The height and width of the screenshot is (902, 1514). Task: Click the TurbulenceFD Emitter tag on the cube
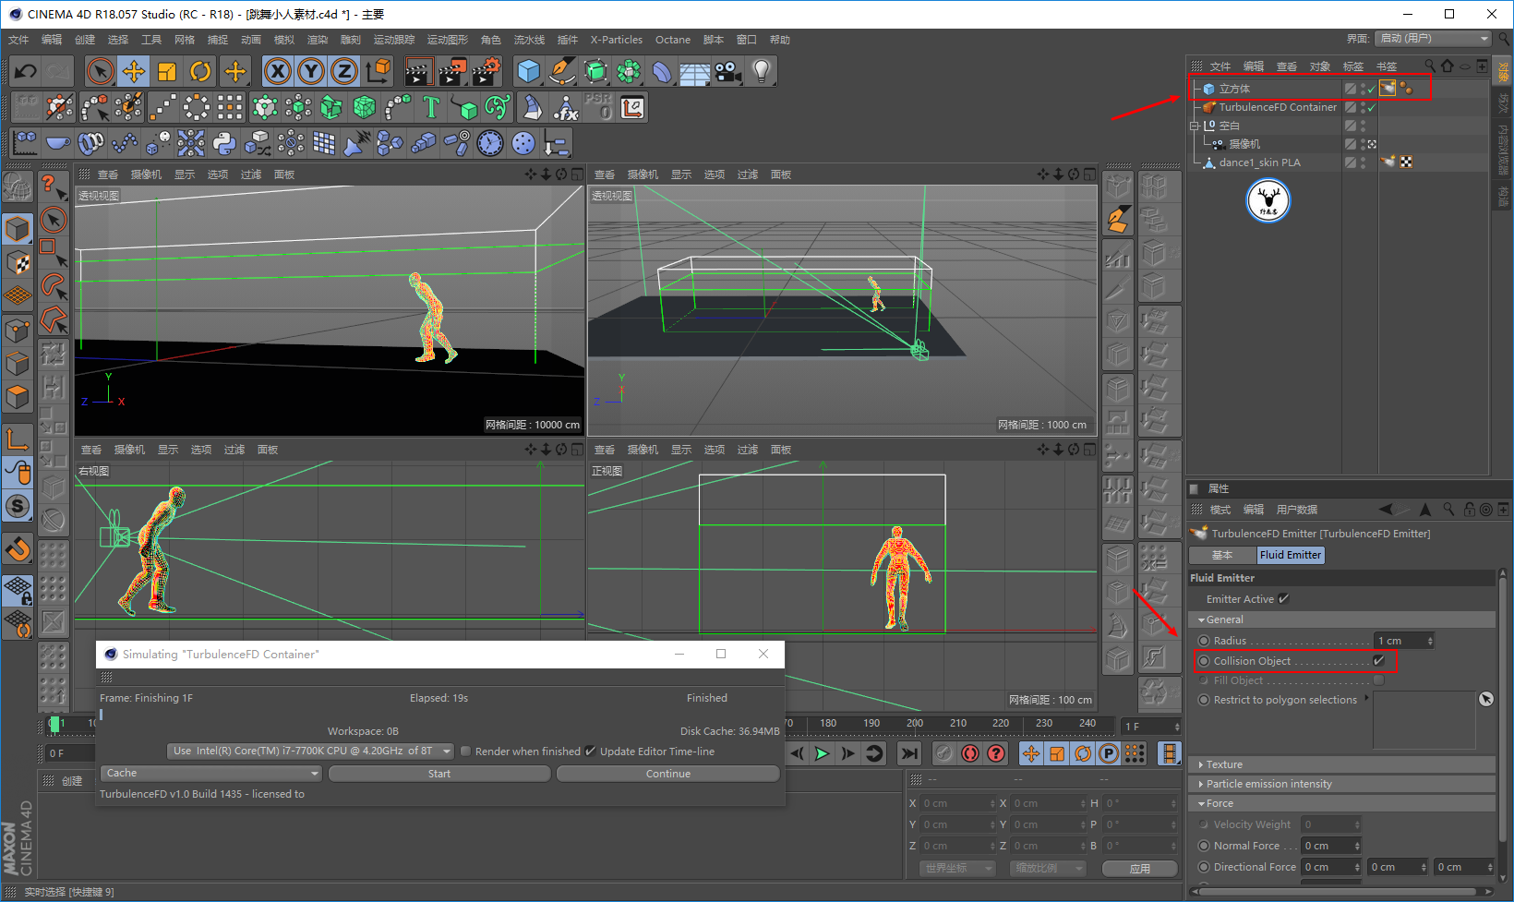point(1388,89)
